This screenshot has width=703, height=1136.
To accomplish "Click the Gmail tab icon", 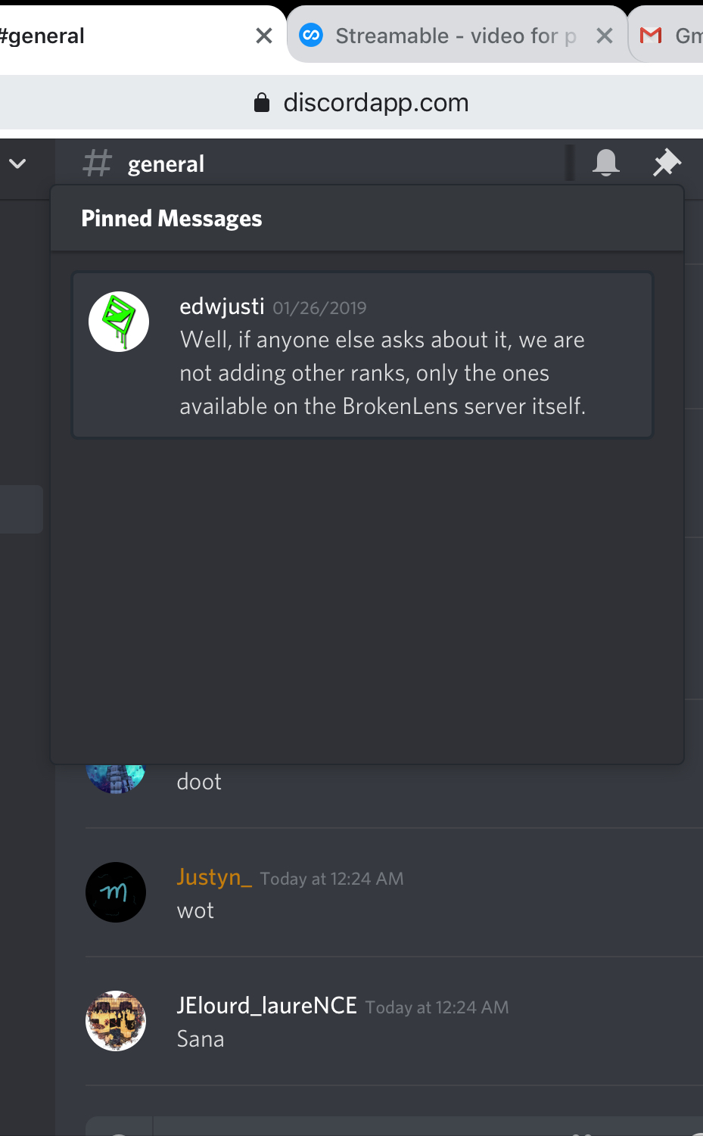I will coord(651,36).
